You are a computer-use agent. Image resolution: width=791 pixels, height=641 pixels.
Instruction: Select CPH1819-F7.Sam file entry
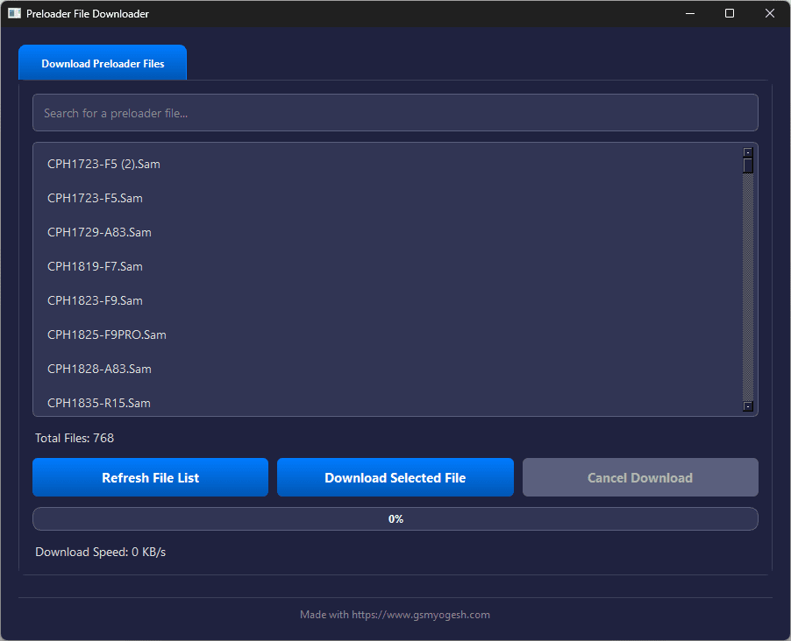pyautogui.click(x=388, y=266)
